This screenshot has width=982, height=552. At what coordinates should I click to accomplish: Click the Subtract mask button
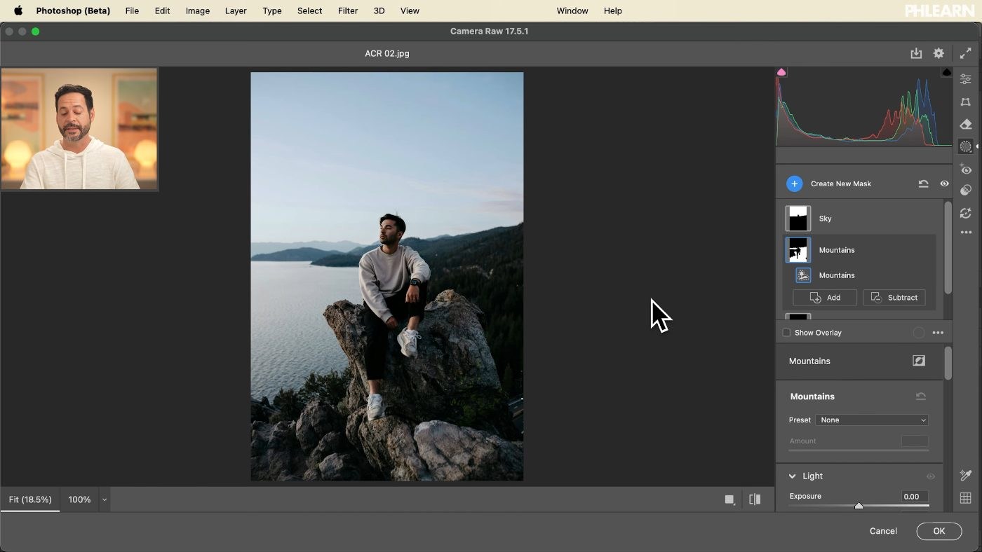[894, 298]
